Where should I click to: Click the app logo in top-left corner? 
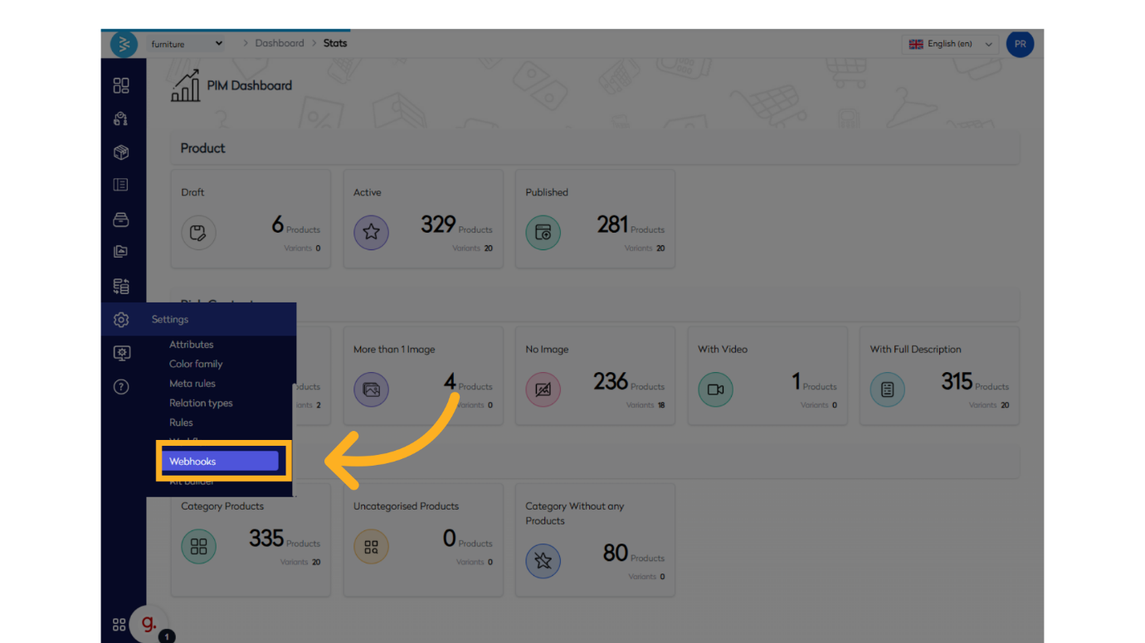[124, 44]
